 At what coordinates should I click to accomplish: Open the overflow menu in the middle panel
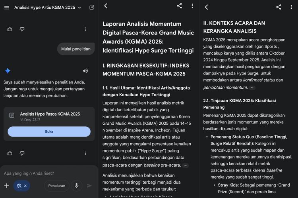[192, 6]
